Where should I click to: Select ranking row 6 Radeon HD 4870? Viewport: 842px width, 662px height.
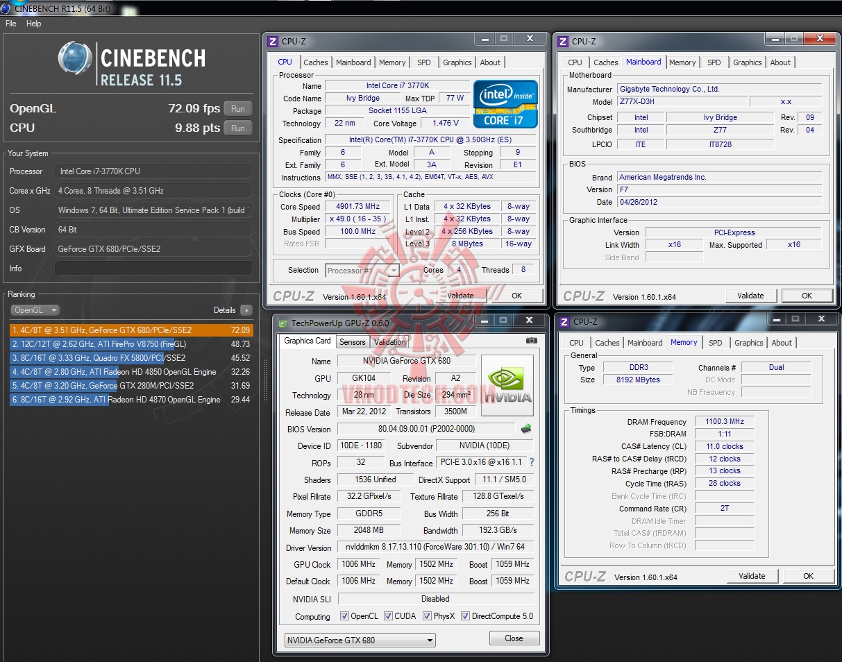pyautogui.click(x=131, y=400)
